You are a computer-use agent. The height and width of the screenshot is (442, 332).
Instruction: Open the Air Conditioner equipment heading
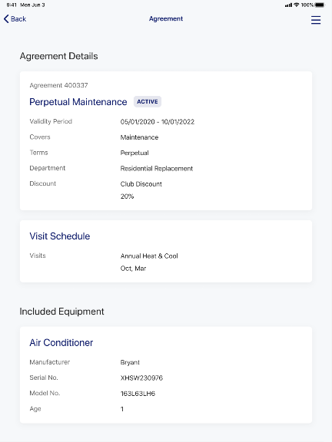[x=61, y=342]
